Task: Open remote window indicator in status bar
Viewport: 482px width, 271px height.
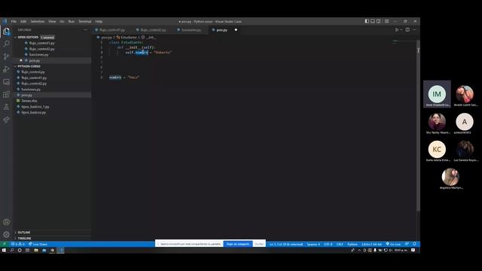Action: [5, 244]
